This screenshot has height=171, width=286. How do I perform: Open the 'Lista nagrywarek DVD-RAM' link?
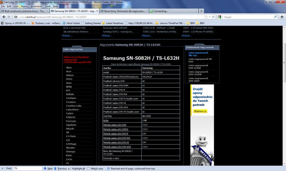pos(198,79)
